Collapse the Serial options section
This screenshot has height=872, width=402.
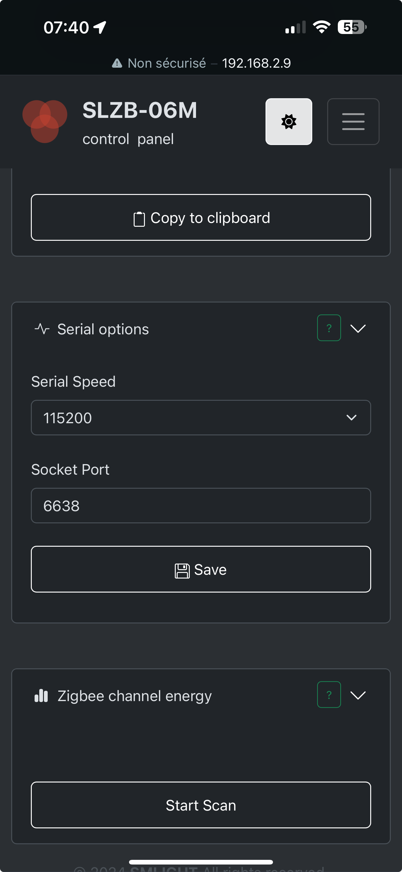tap(358, 328)
